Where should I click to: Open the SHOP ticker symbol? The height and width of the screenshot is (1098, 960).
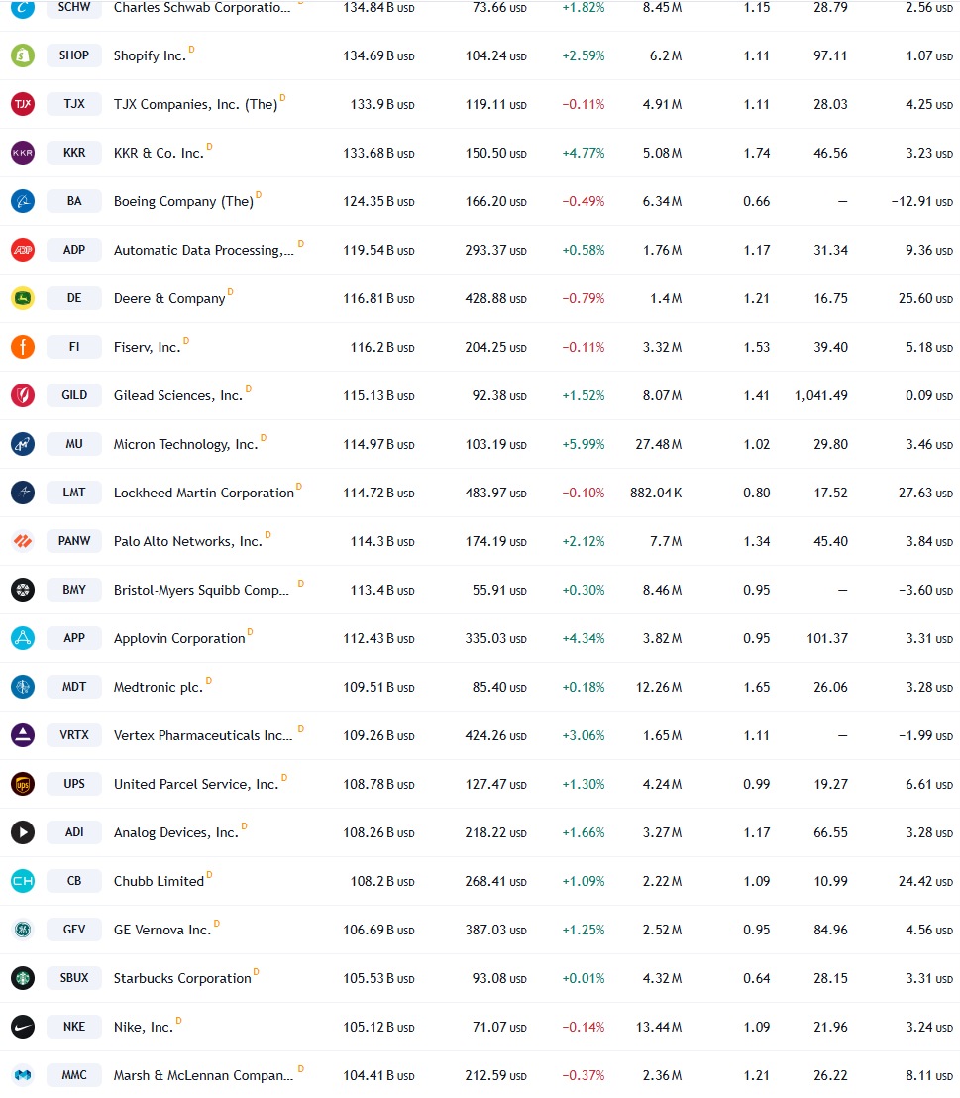click(74, 55)
